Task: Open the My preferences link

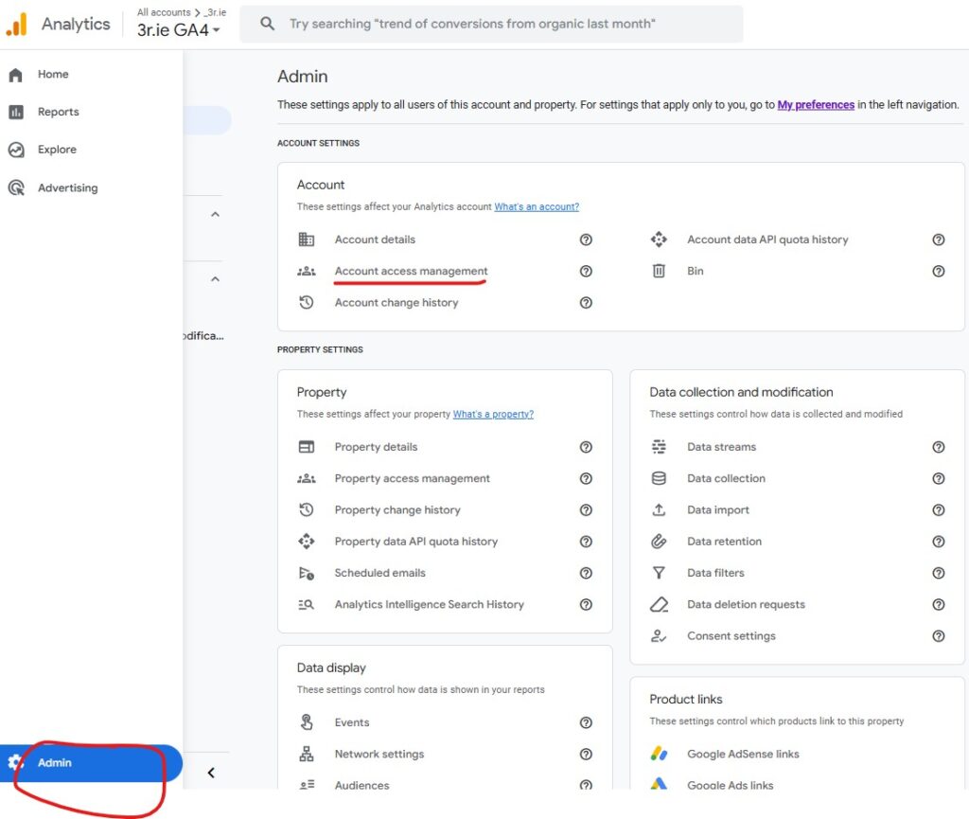Action: click(x=816, y=105)
